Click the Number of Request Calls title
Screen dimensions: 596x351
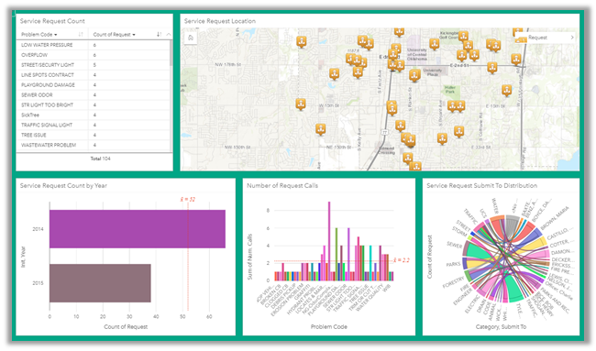click(x=282, y=186)
